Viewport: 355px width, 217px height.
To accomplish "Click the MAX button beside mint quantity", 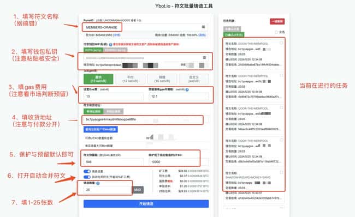I will pyautogui.click(x=138, y=190).
